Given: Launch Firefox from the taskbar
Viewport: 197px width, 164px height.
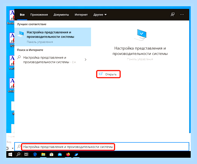Looking at the screenshot, I should point(68,155).
